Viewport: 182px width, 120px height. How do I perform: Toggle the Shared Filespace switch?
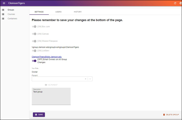coord(34,41)
